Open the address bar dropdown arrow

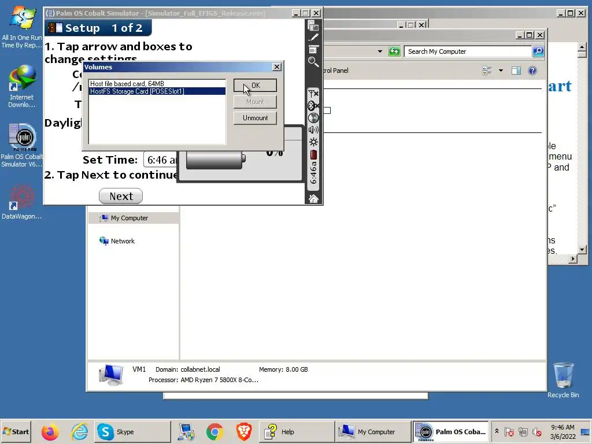point(380,51)
